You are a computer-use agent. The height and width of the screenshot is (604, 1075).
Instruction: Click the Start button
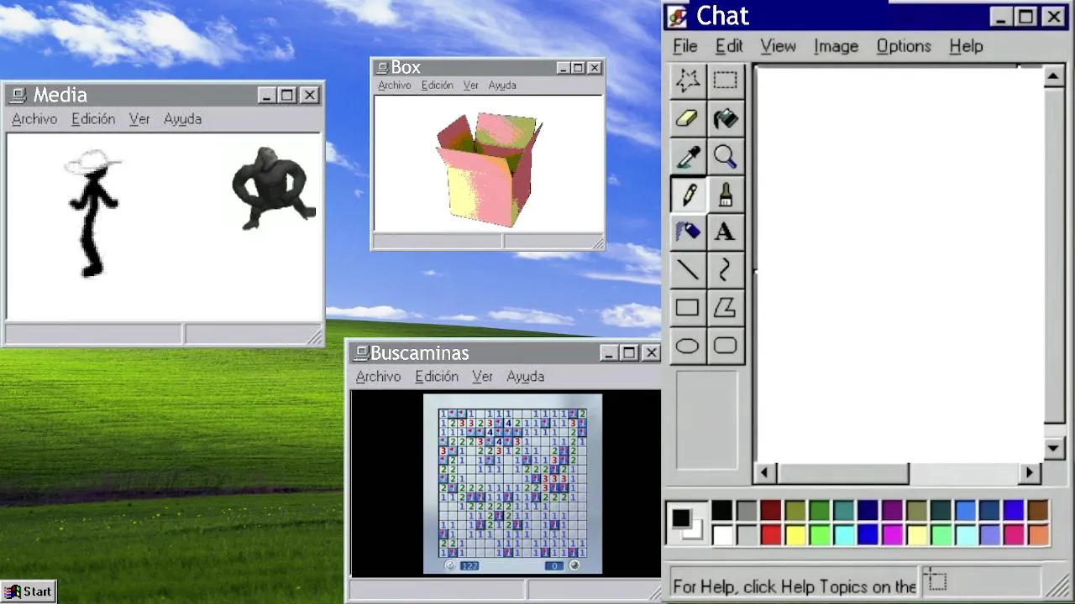click(x=29, y=591)
